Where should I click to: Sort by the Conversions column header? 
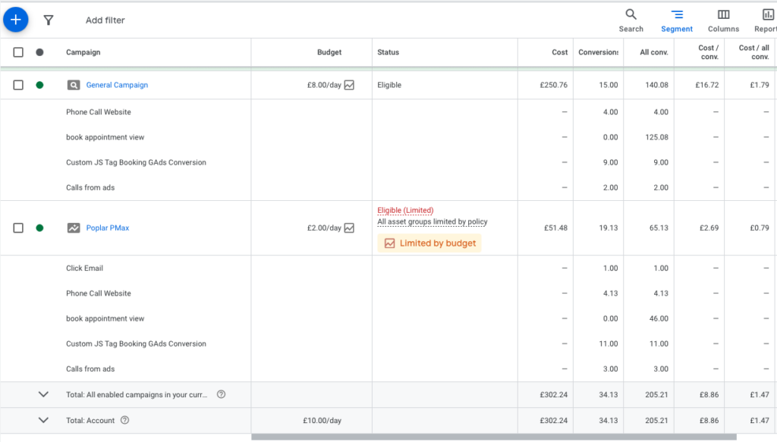click(598, 52)
